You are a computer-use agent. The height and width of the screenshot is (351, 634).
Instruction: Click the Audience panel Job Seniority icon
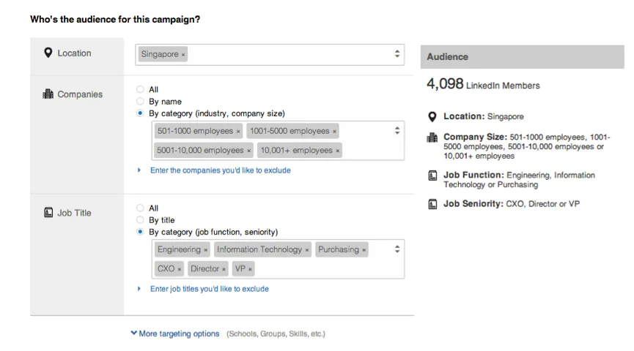(432, 204)
